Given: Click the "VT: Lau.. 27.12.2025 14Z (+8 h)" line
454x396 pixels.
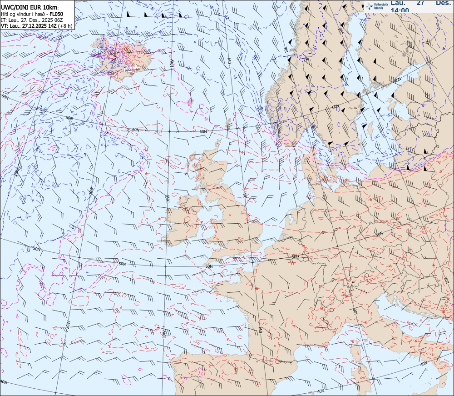Looking at the screenshot, I should (36, 25).
